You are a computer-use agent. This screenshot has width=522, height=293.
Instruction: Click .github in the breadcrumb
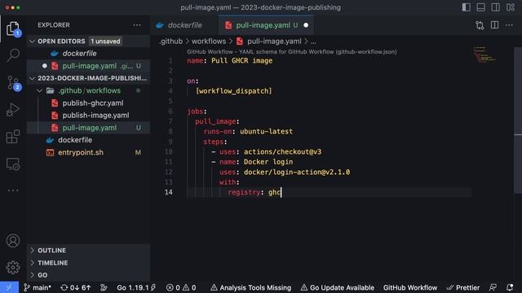click(x=170, y=42)
